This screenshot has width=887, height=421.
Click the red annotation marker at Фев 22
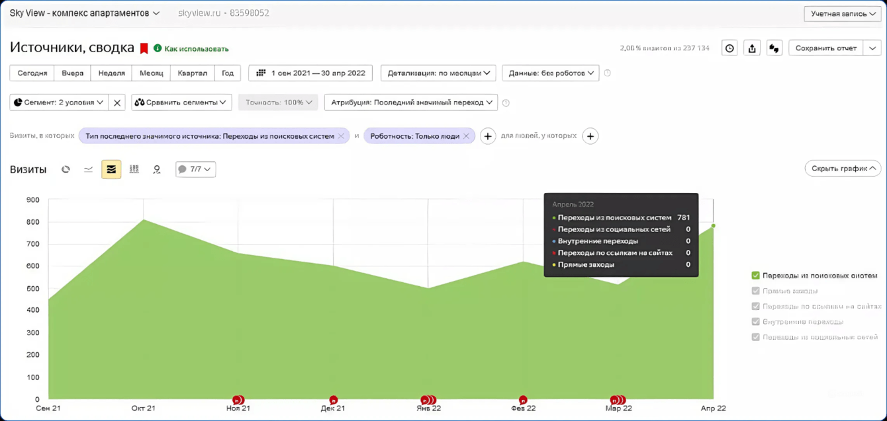[x=523, y=400]
